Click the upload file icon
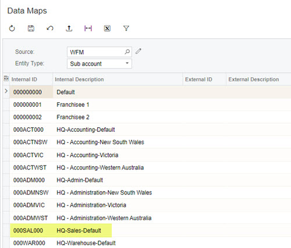 [69, 28]
